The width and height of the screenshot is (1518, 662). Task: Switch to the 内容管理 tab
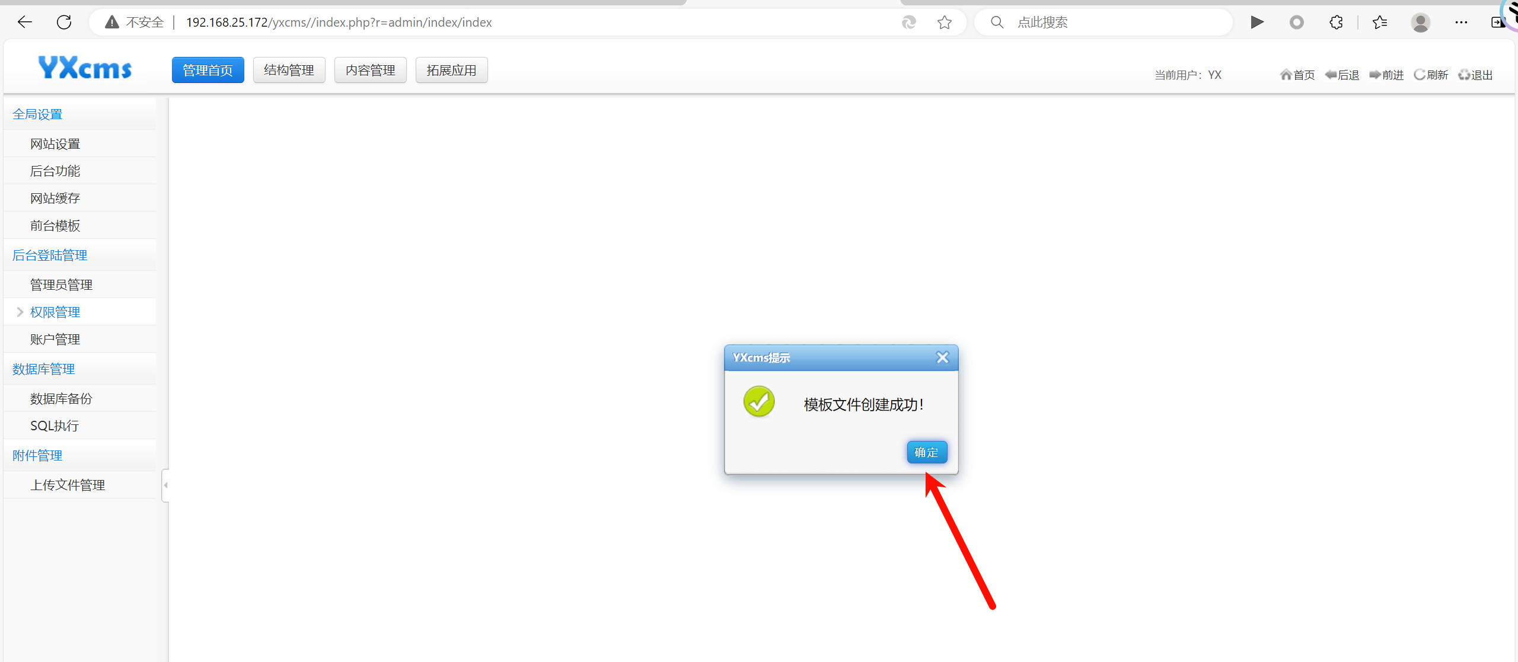[x=370, y=70]
